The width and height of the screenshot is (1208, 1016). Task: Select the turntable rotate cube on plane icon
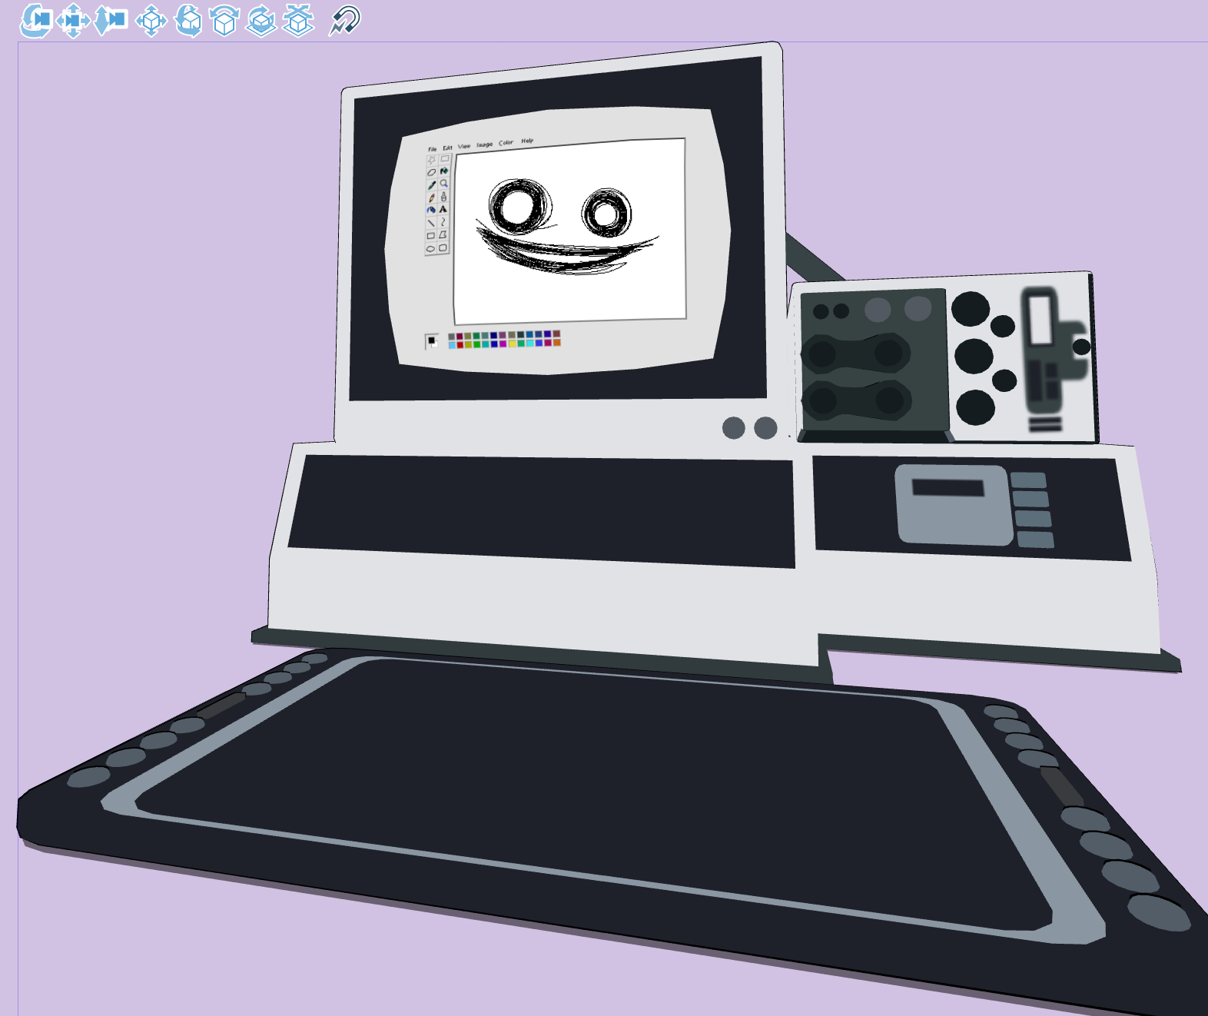[261, 21]
